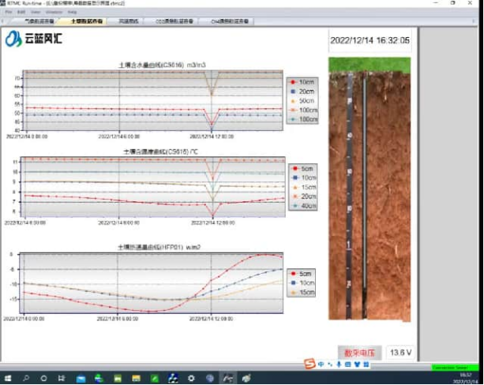The width and height of the screenshot is (484, 385).
Task: Open taskbar search magnifier icon
Action: (x=25, y=379)
